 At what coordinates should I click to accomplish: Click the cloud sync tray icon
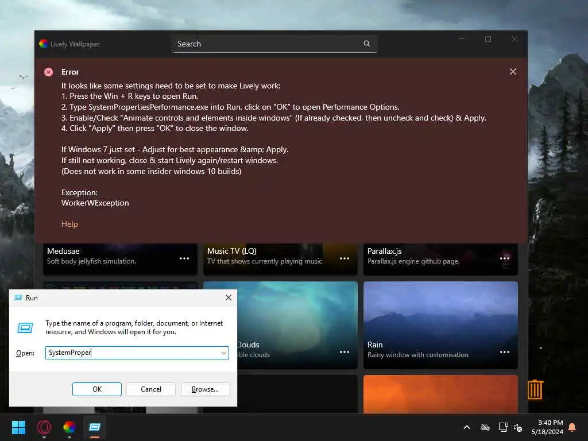click(x=485, y=427)
